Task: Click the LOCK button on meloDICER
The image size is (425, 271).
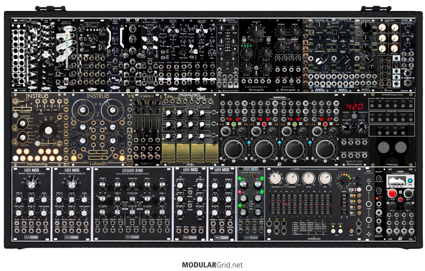Action: coord(351,231)
